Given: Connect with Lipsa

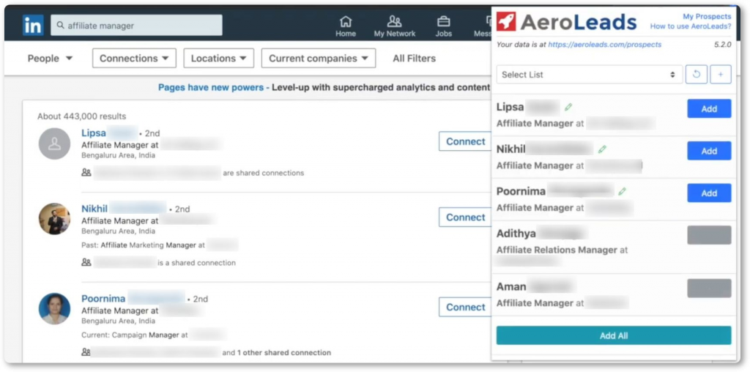Looking at the screenshot, I should pos(465,141).
